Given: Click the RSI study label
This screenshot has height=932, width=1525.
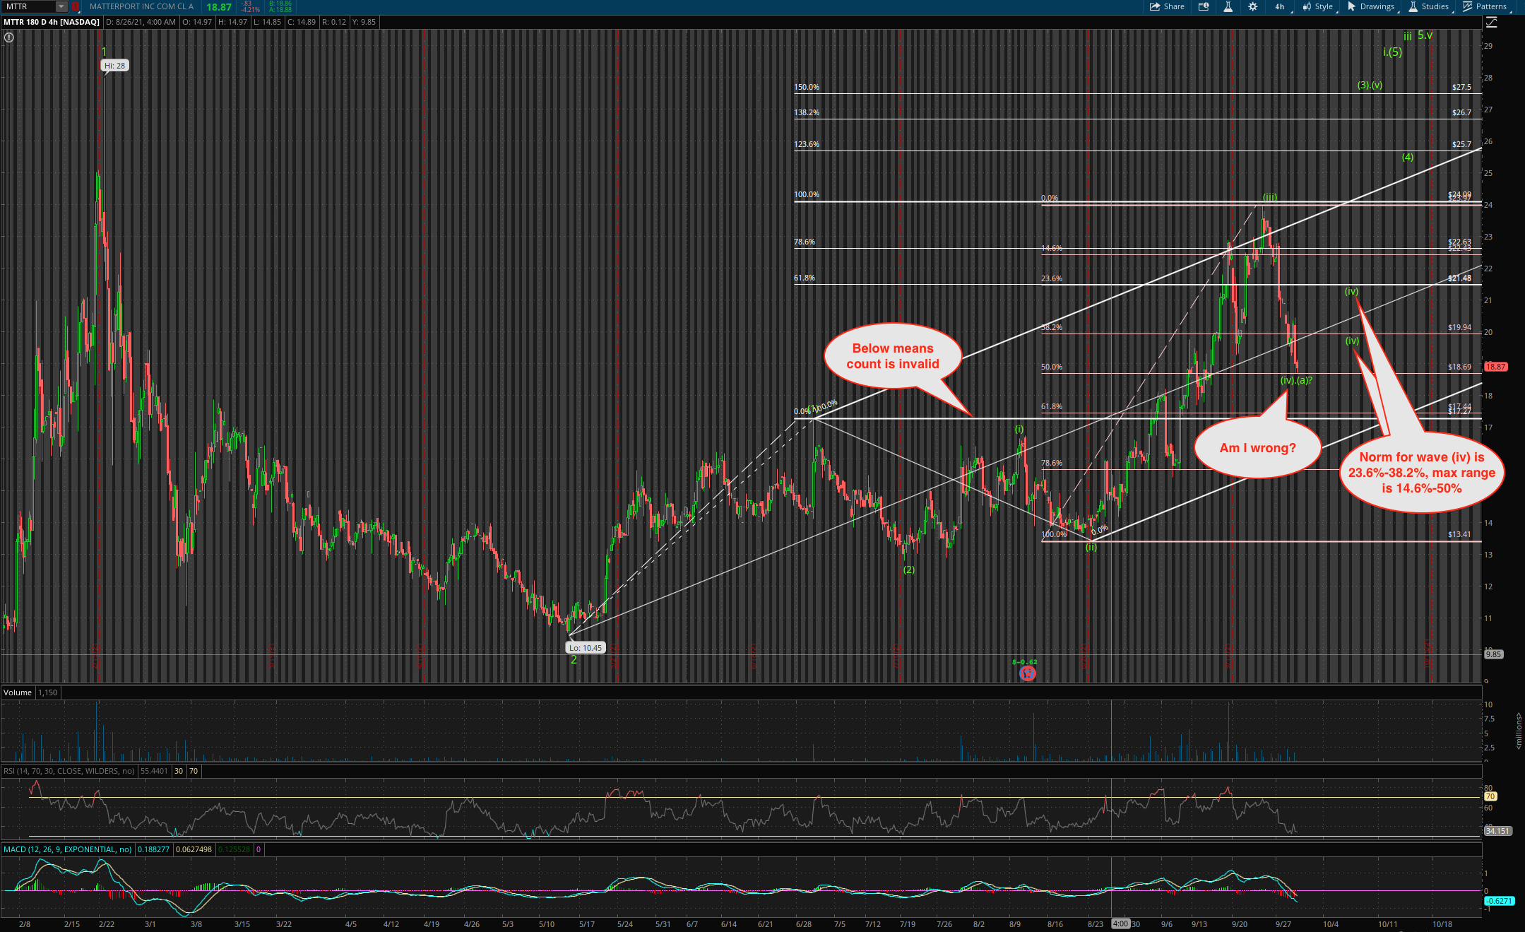Looking at the screenshot, I should pyautogui.click(x=68, y=771).
